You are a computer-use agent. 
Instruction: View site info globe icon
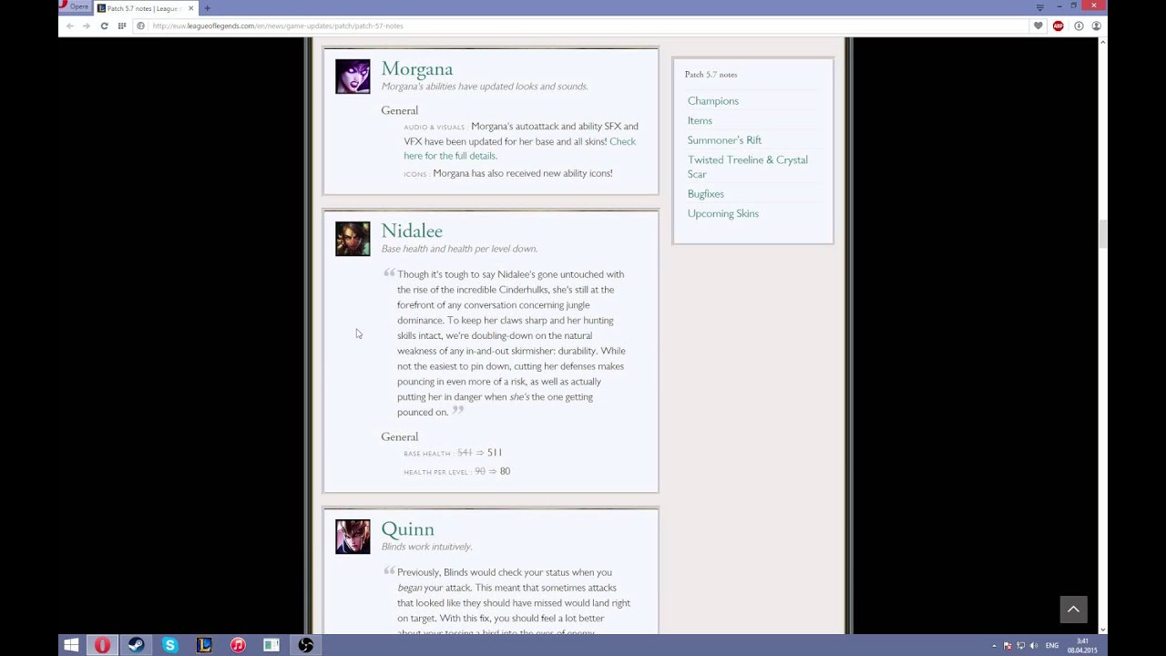pyautogui.click(x=141, y=26)
